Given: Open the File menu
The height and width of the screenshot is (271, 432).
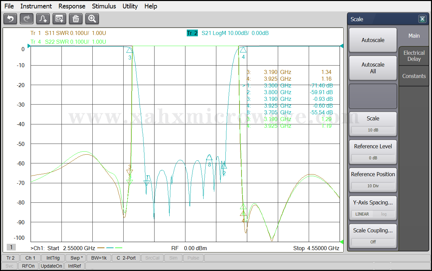Looking at the screenshot, I should [x=9, y=6].
